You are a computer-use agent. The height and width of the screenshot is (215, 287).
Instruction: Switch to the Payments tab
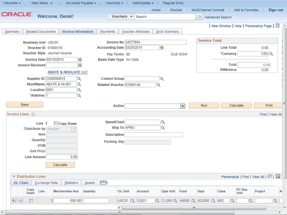108,32
